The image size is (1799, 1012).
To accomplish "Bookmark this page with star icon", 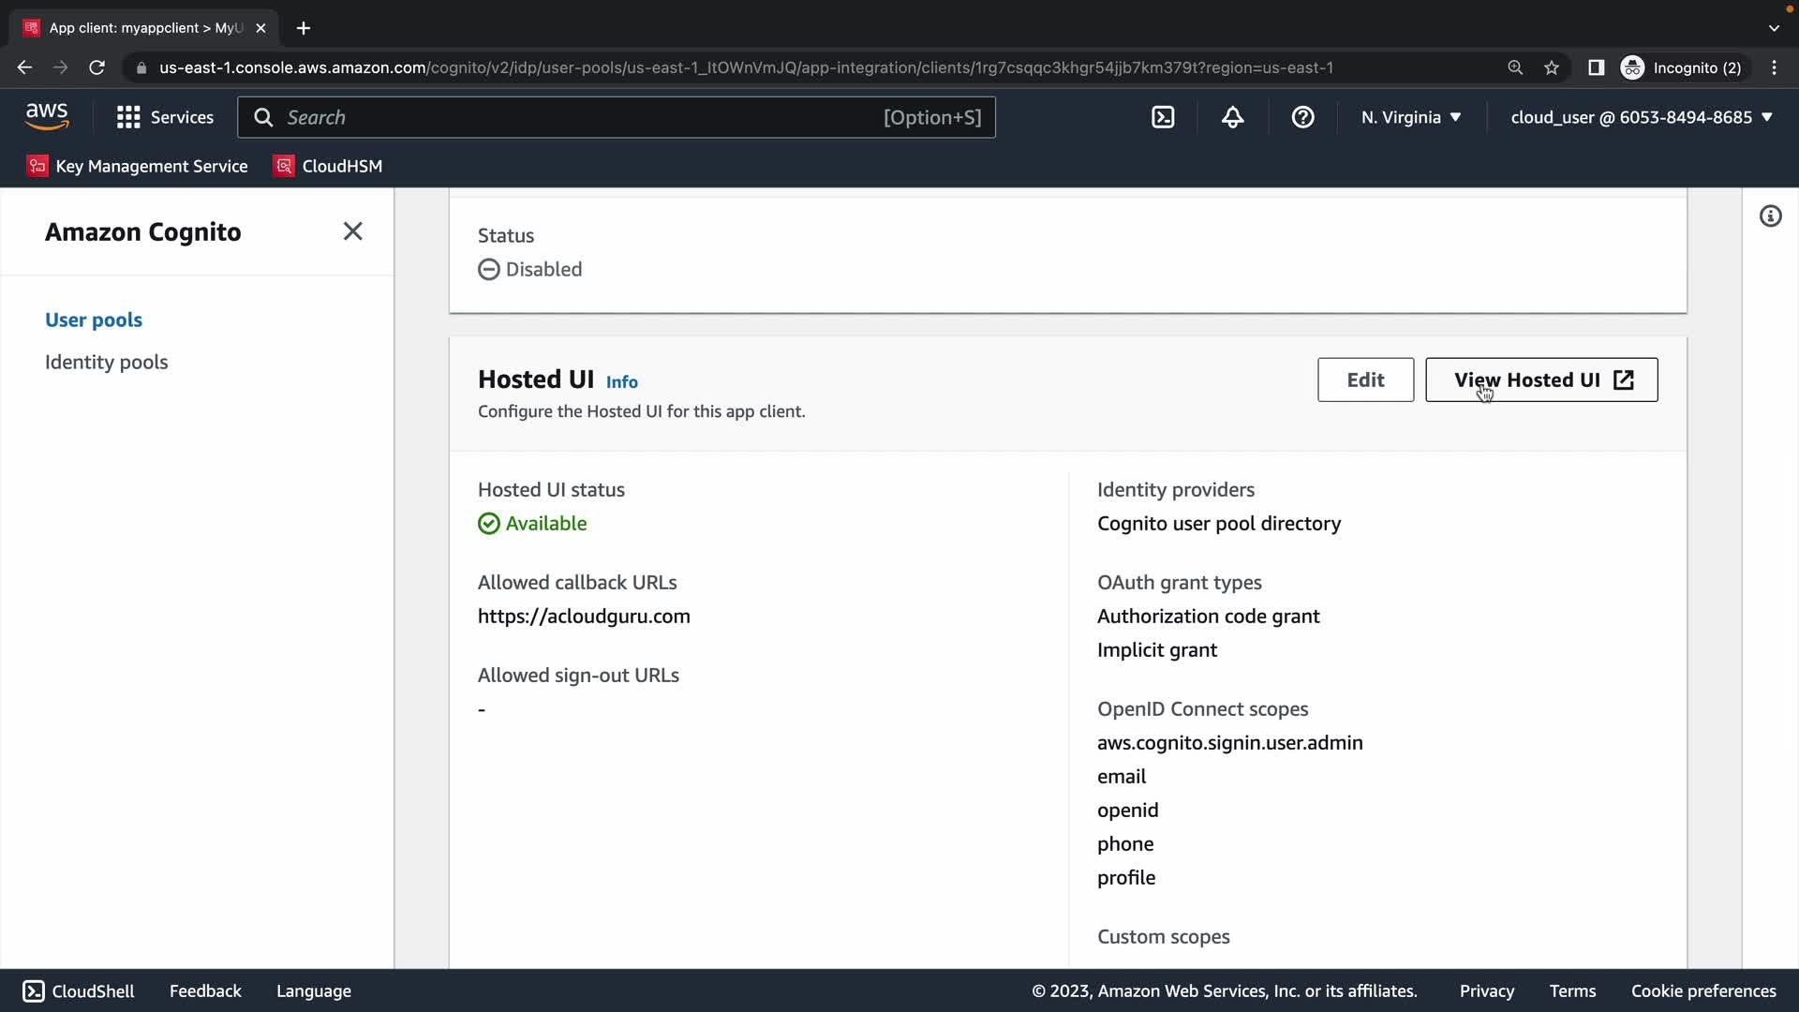I will [1552, 67].
